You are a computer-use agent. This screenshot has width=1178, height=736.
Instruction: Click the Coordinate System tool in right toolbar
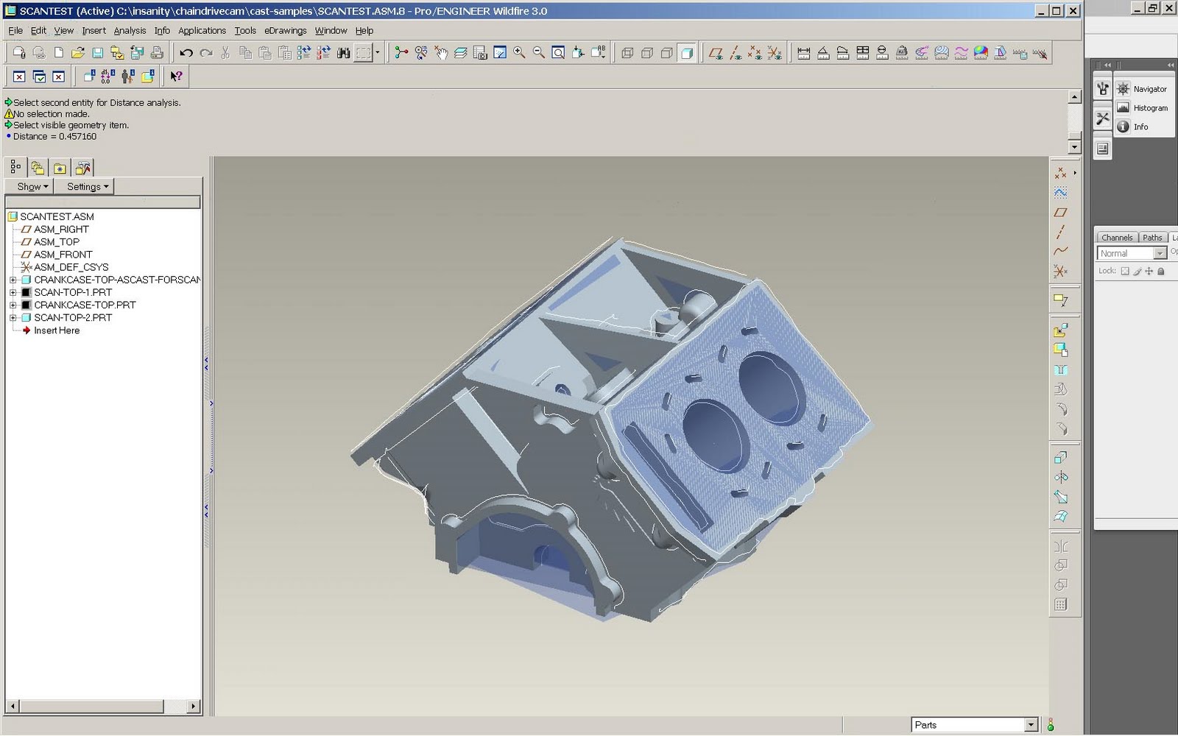(1061, 271)
